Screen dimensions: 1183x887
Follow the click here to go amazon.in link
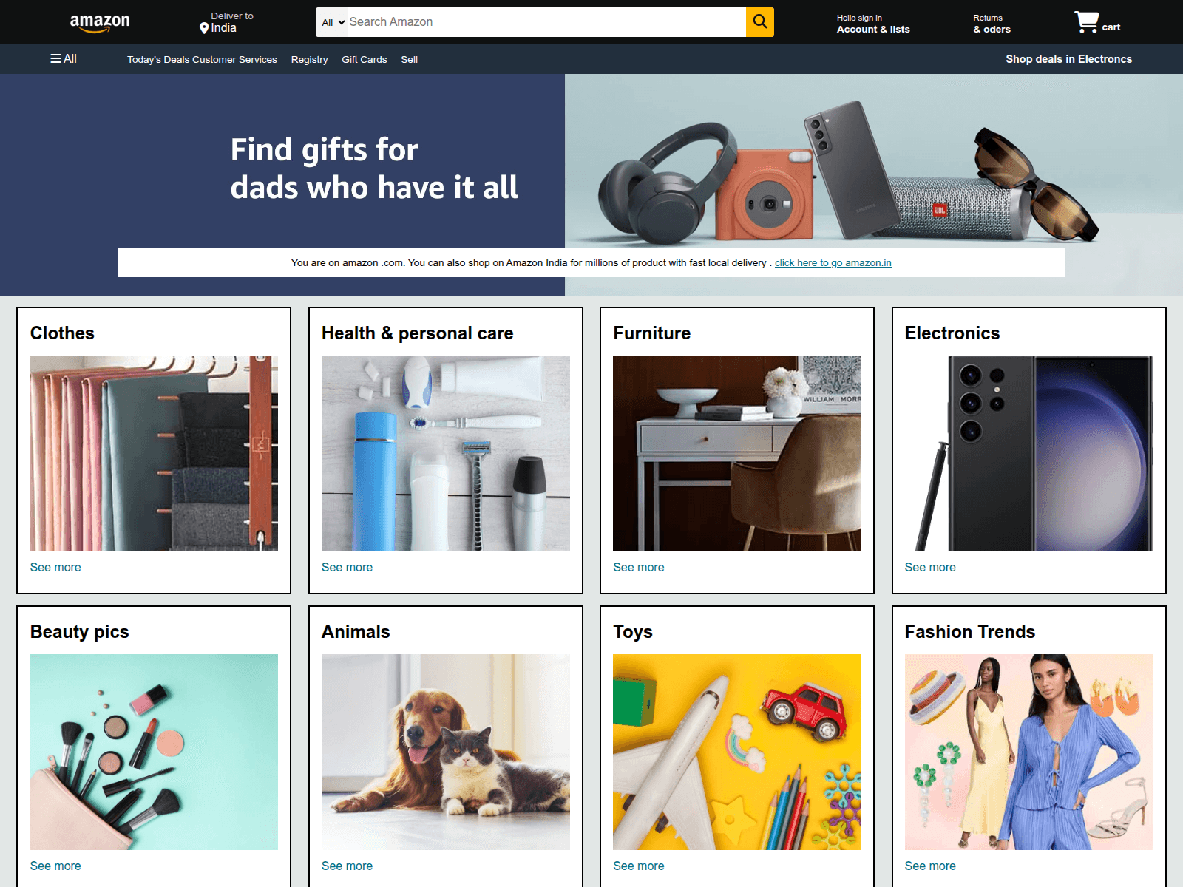[833, 262]
